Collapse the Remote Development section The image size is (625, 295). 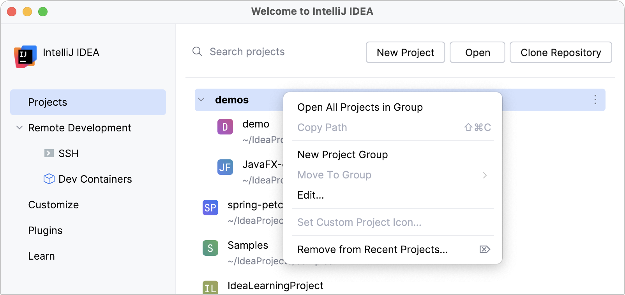19,127
